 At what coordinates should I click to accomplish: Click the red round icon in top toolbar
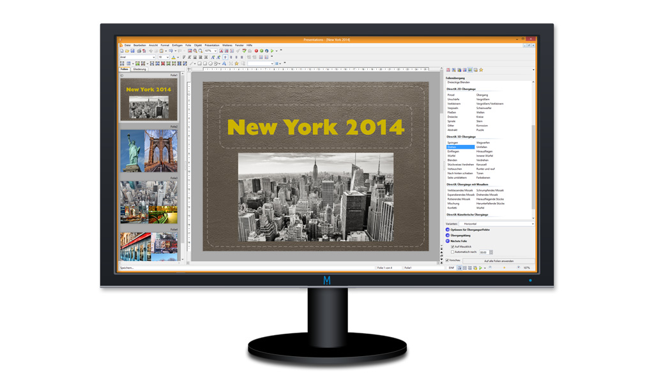click(x=256, y=51)
